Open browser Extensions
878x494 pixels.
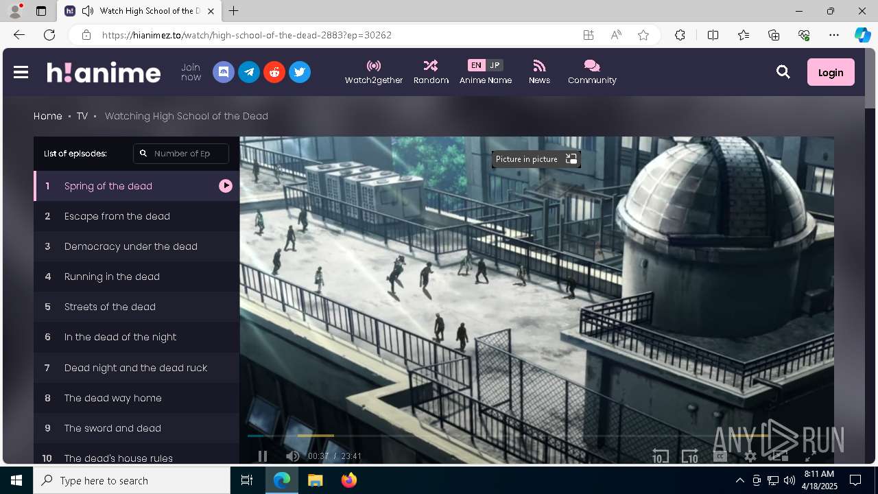coord(680,35)
